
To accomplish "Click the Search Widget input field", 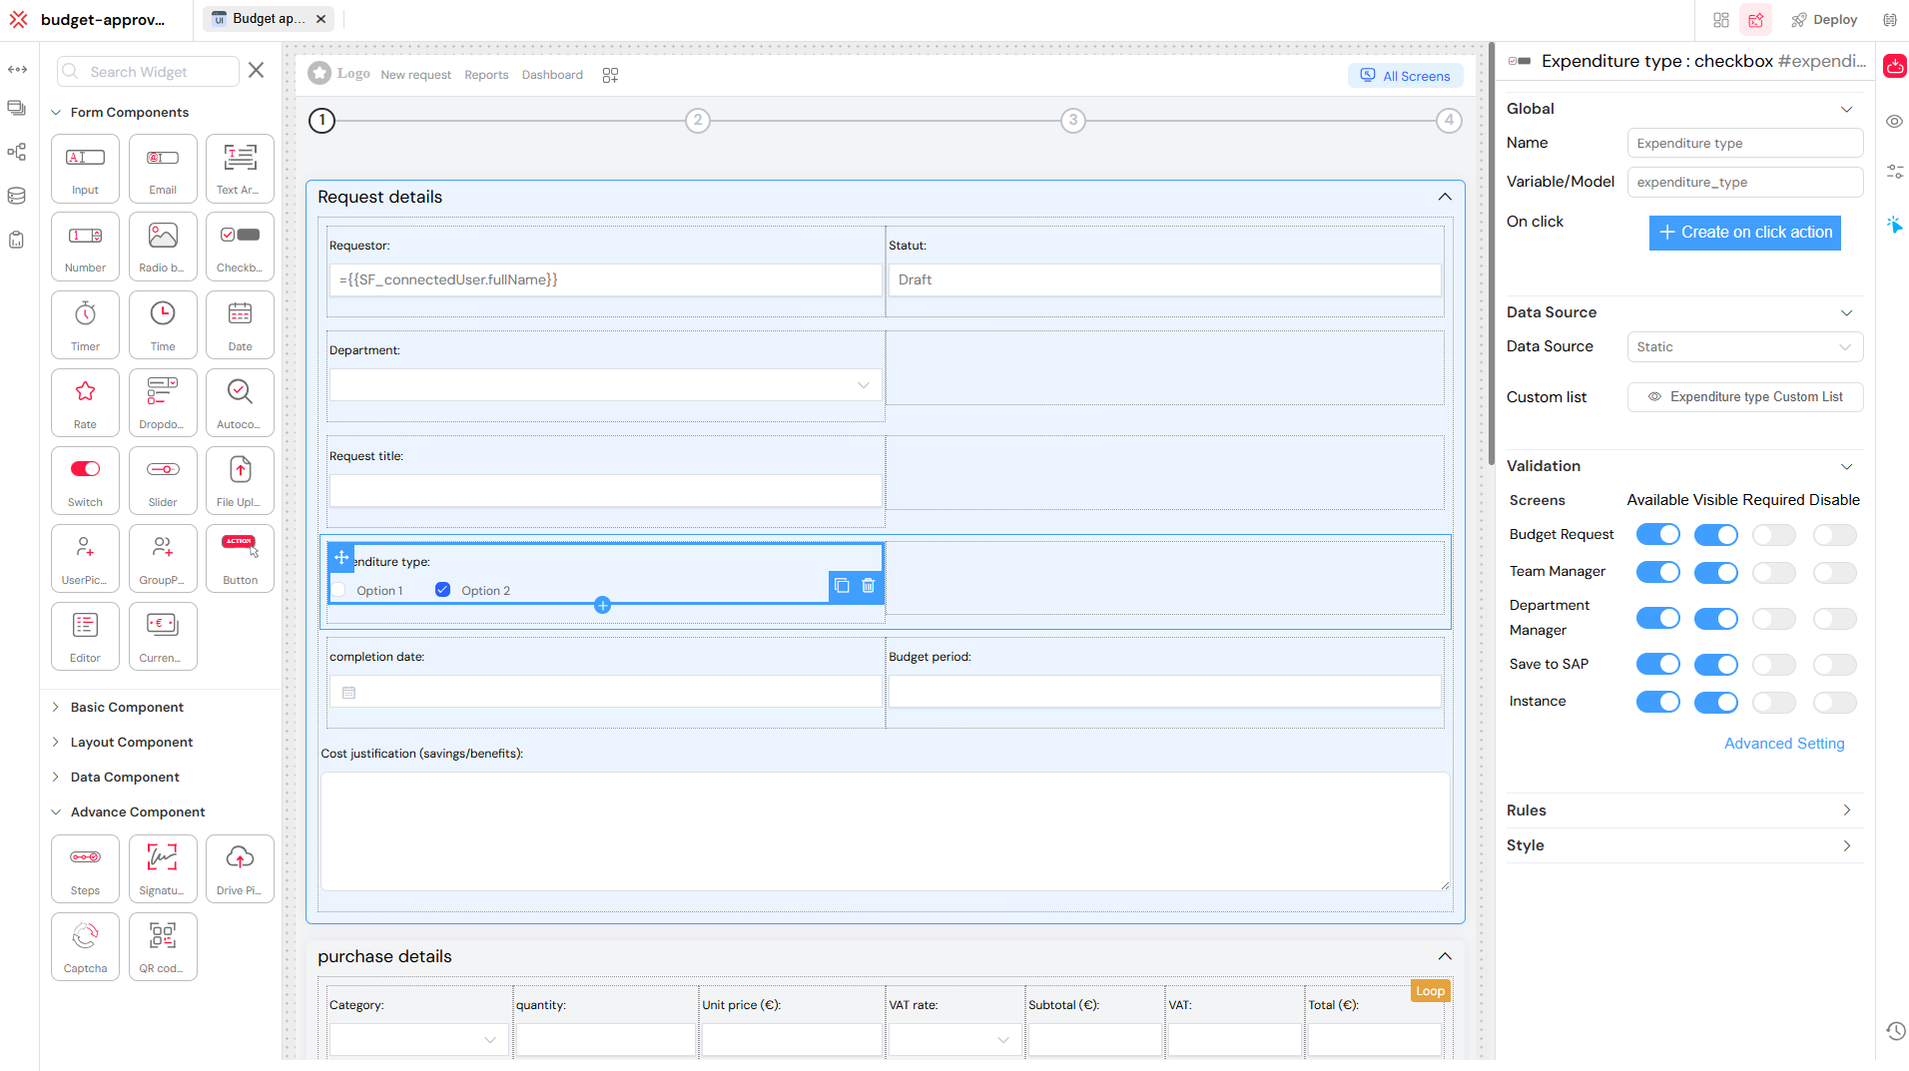I will coord(148,71).
